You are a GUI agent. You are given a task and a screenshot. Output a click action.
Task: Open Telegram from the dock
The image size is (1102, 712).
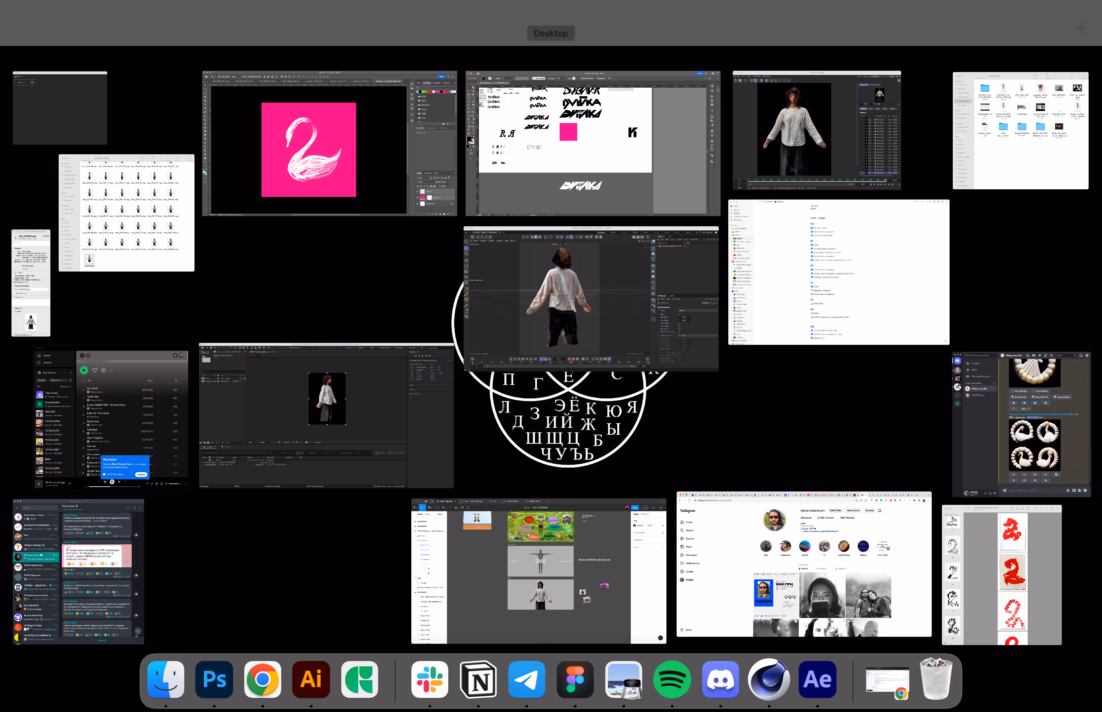[x=526, y=679]
